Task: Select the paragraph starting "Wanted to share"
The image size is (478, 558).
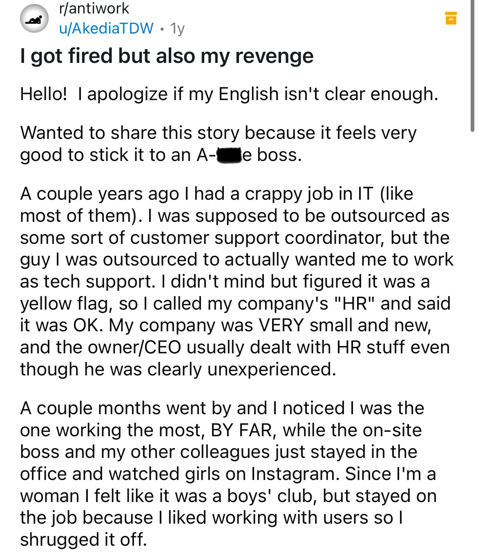Action: (x=218, y=144)
